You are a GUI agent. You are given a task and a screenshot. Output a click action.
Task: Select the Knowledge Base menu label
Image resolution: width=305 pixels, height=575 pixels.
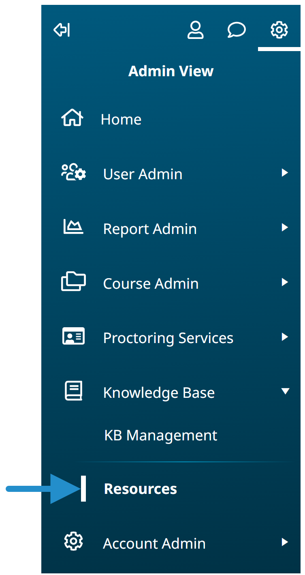pyautogui.click(x=159, y=393)
